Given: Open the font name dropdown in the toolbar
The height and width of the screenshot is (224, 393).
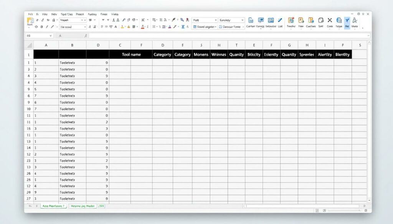Looking at the screenshot, I should click(x=73, y=20).
